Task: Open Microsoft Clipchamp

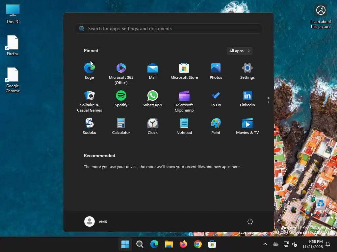Action: click(x=184, y=101)
